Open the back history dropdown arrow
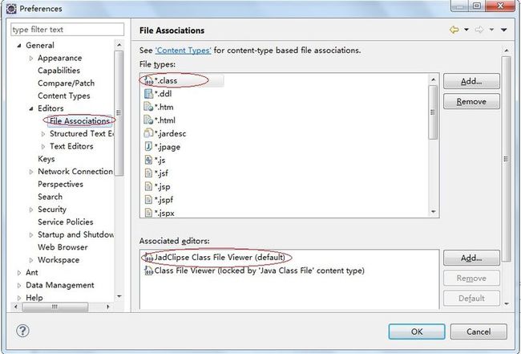The image size is (521, 354). coord(466,30)
